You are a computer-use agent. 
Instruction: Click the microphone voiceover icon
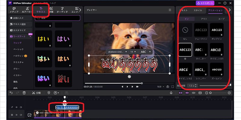click(171, 93)
